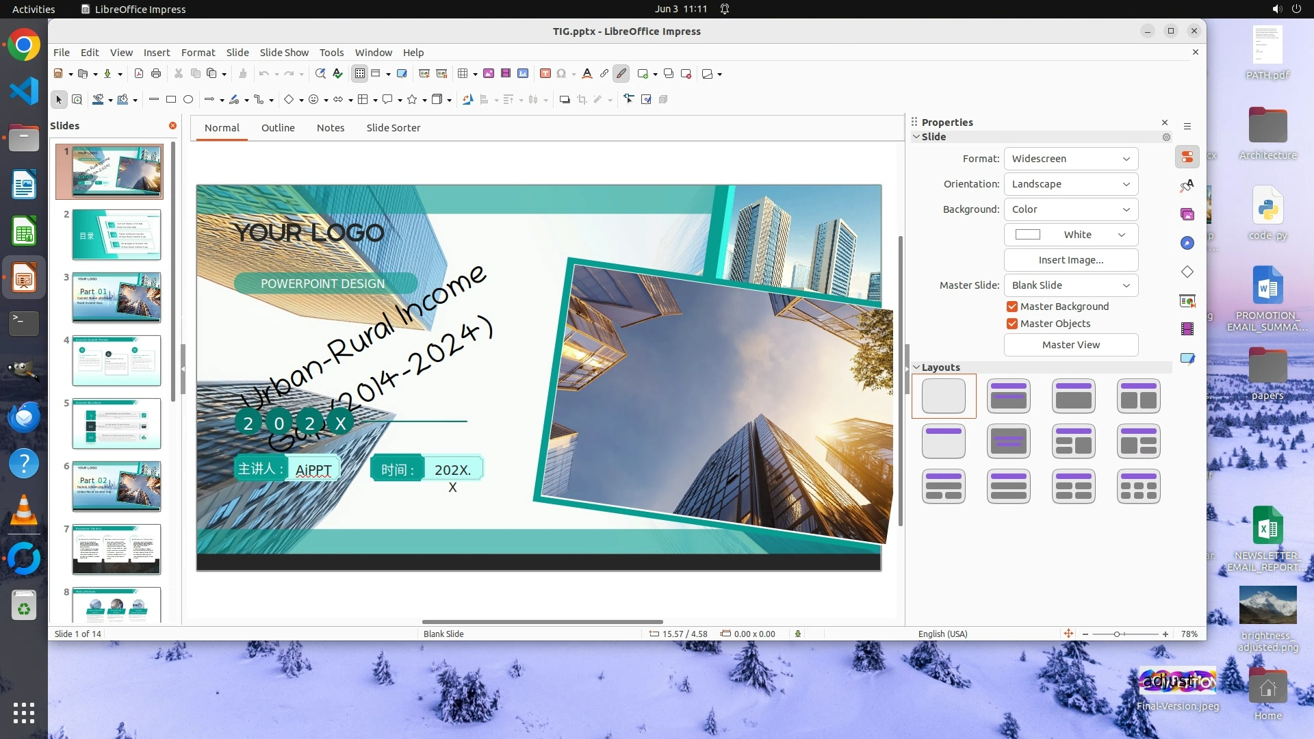
Task: Select the Rectangle drawing tool
Action: tap(171, 100)
